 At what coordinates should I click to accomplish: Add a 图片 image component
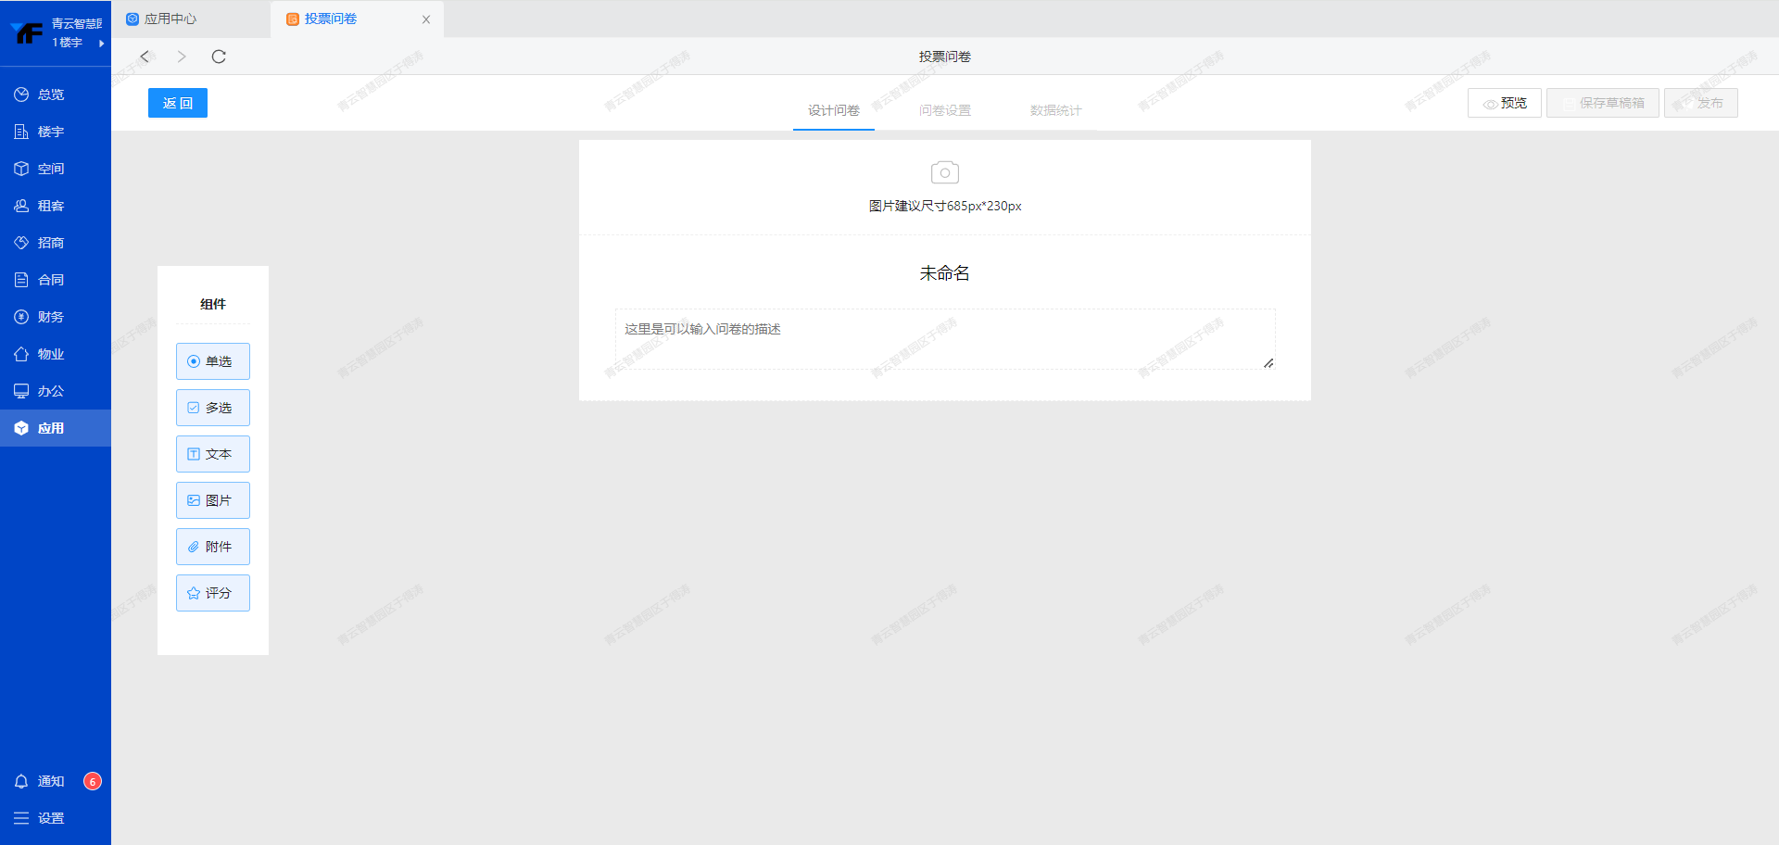click(x=213, y=500)
